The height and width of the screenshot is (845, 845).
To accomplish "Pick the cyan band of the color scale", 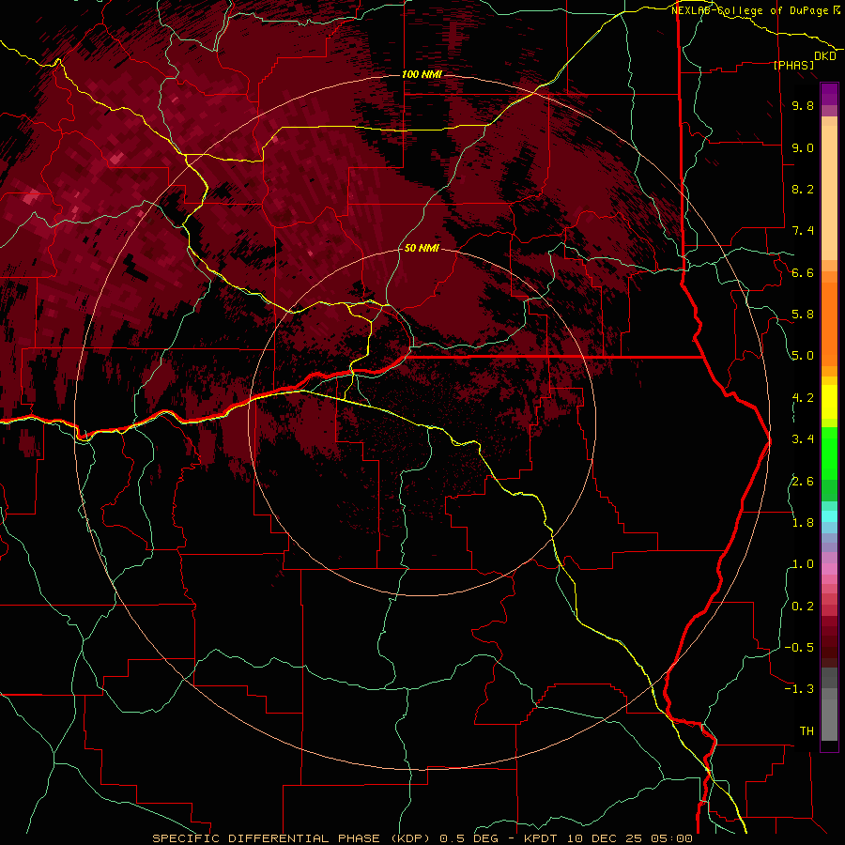I will coord(829,516).
